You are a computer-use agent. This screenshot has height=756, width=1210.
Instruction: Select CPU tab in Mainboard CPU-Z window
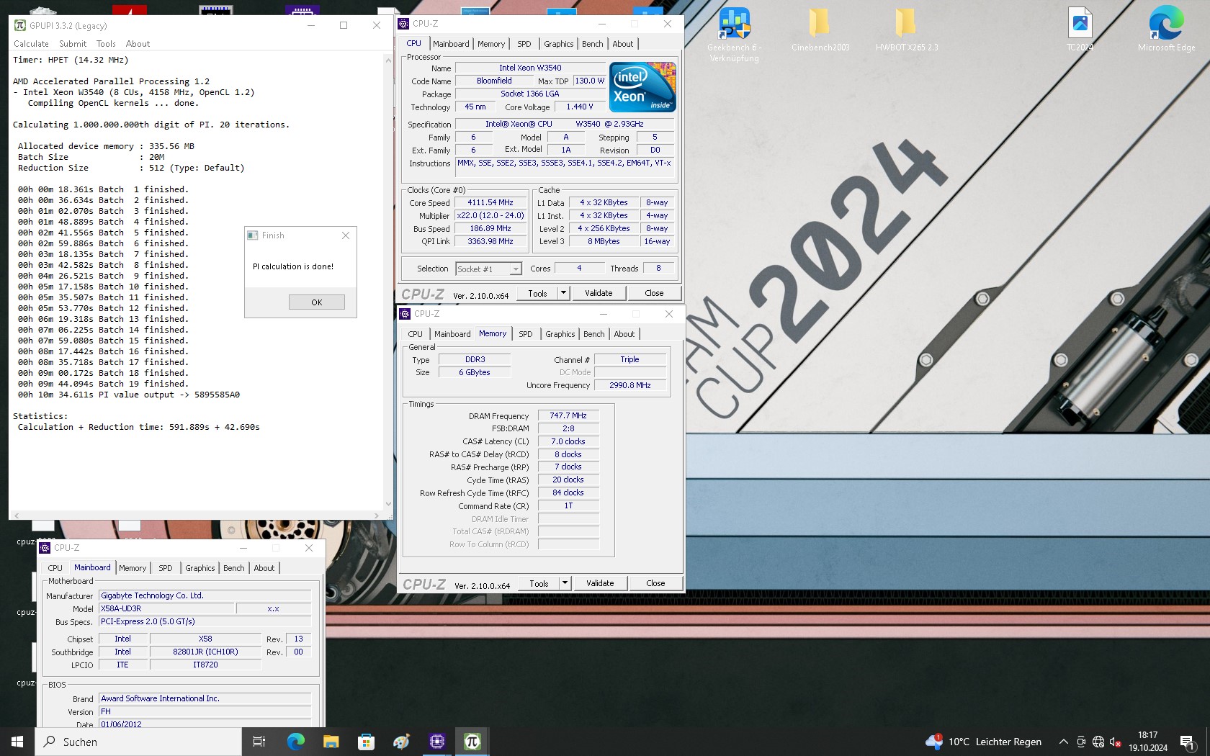[55, 568]
